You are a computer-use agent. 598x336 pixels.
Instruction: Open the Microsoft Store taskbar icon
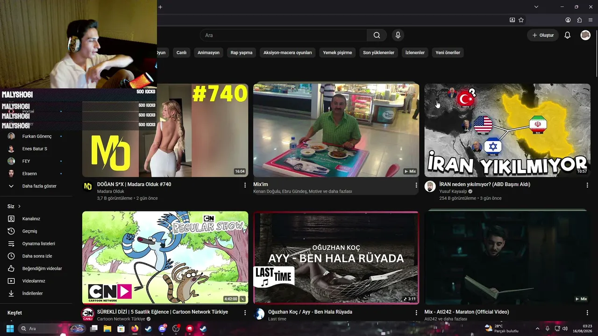(121, 329)
